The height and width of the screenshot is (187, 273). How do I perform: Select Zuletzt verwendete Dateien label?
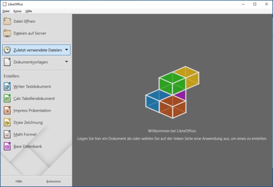pyautogui.click(x=38, y=50)
